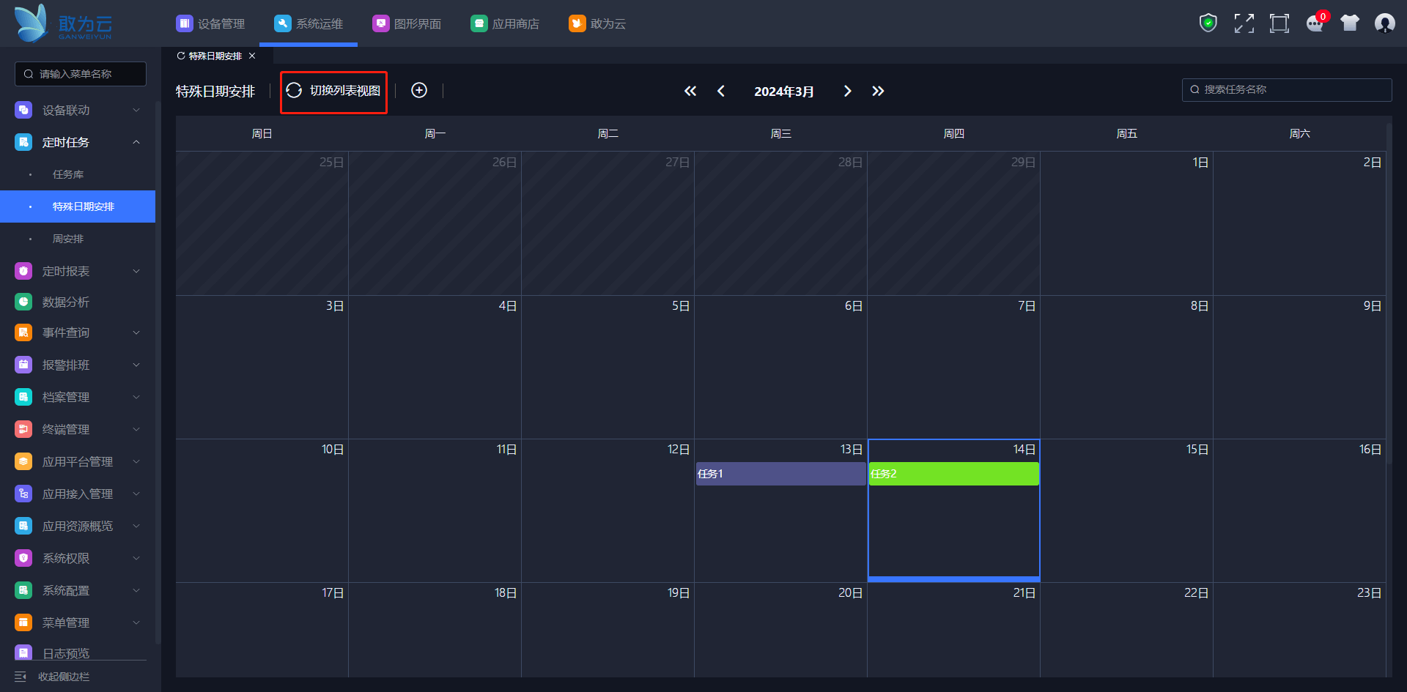Click the 定时报表 sidebar icon
Image resolution: width=1407 pixels, height=692 pixels.
pos(23,271)
